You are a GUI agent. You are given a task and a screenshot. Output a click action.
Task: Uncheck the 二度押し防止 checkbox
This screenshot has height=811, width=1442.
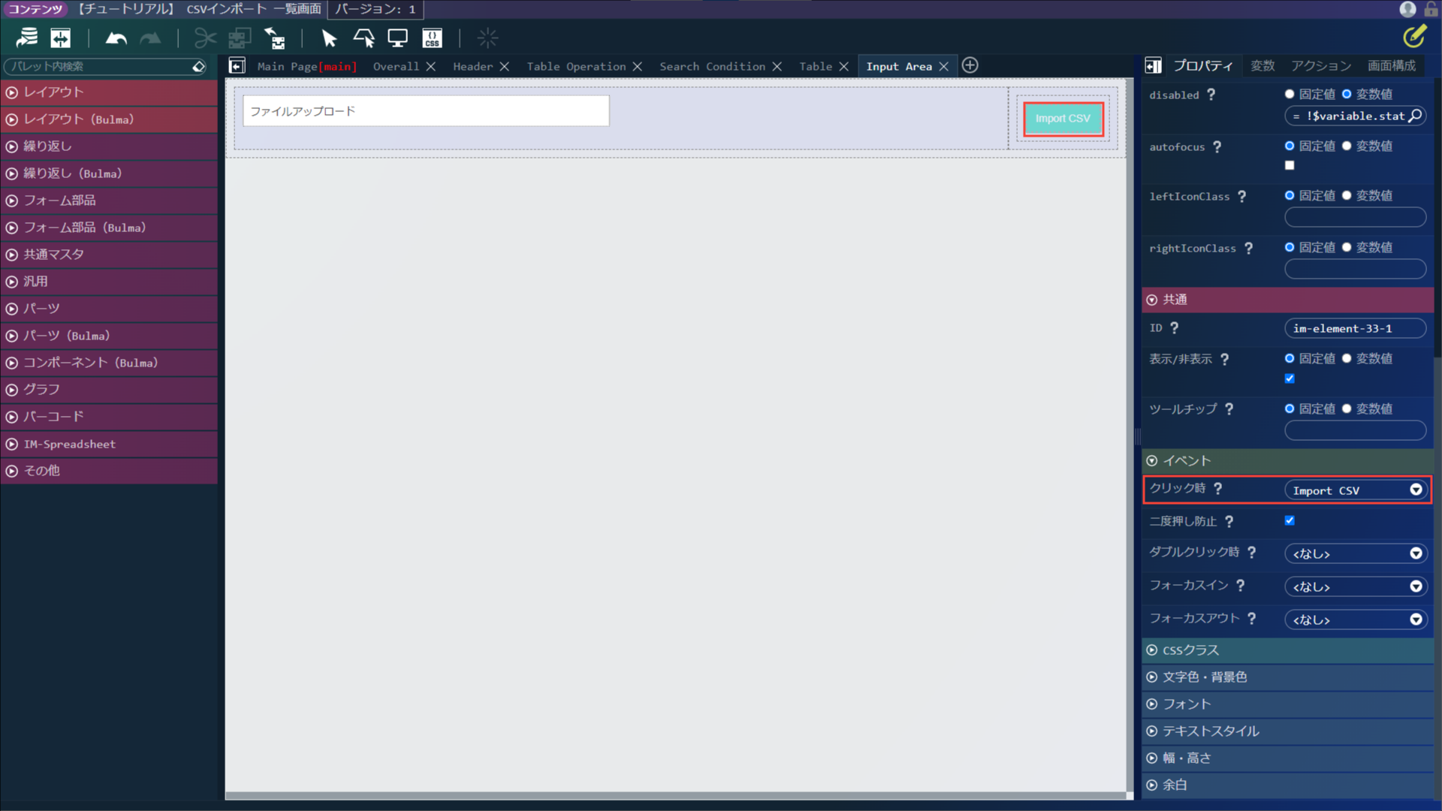(1290, 520)
